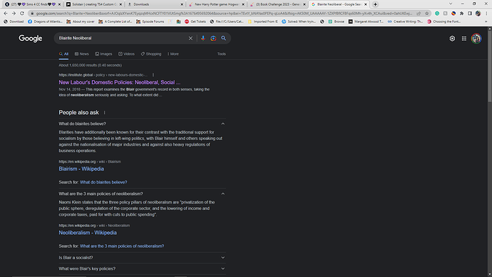Open Google account avatar on search page
This screenshot has width=492, height=277.
click(476, 39)
